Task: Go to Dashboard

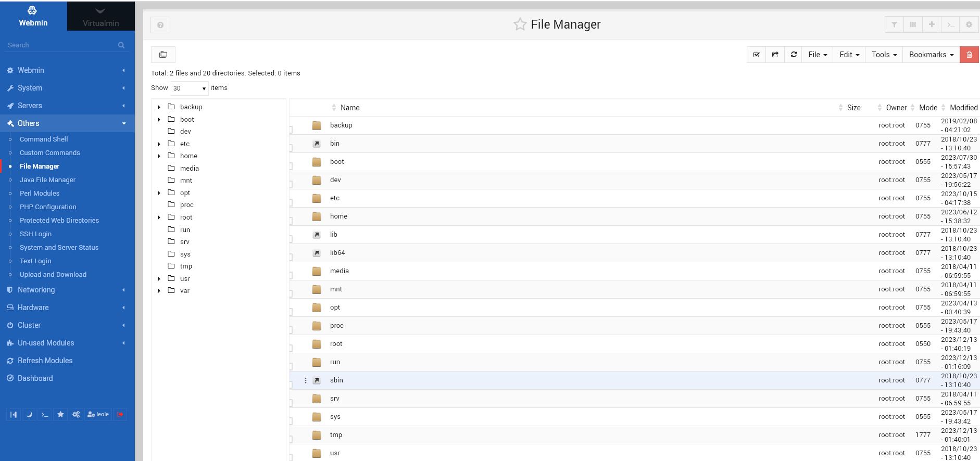Action: pyautogui.click(x=35, y=378)
